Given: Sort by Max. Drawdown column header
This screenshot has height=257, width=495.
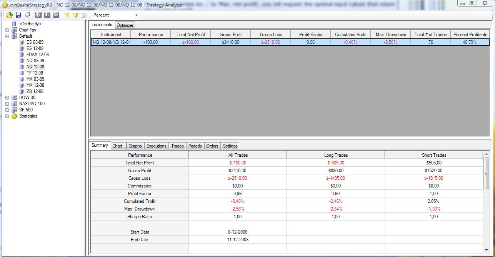Looking at the screenshot, I should click(x=391, y=34).
